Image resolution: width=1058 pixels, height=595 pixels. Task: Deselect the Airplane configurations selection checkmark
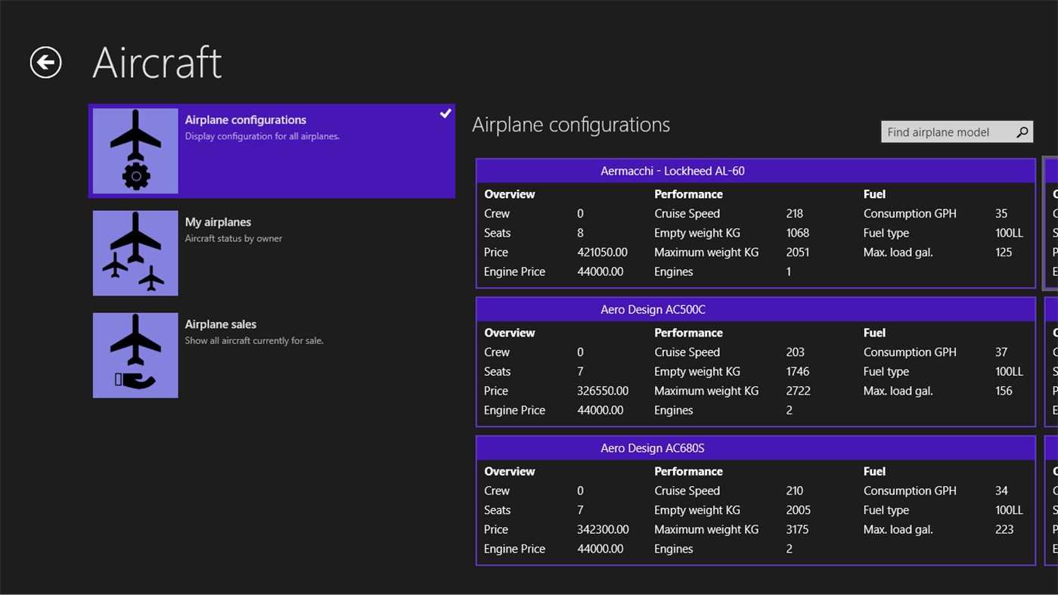click(x=445, y=113)
